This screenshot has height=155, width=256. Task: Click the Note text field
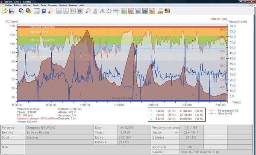[88, 149]
